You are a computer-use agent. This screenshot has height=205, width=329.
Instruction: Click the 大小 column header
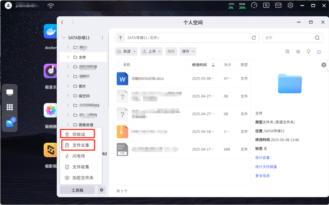[227, 65]
